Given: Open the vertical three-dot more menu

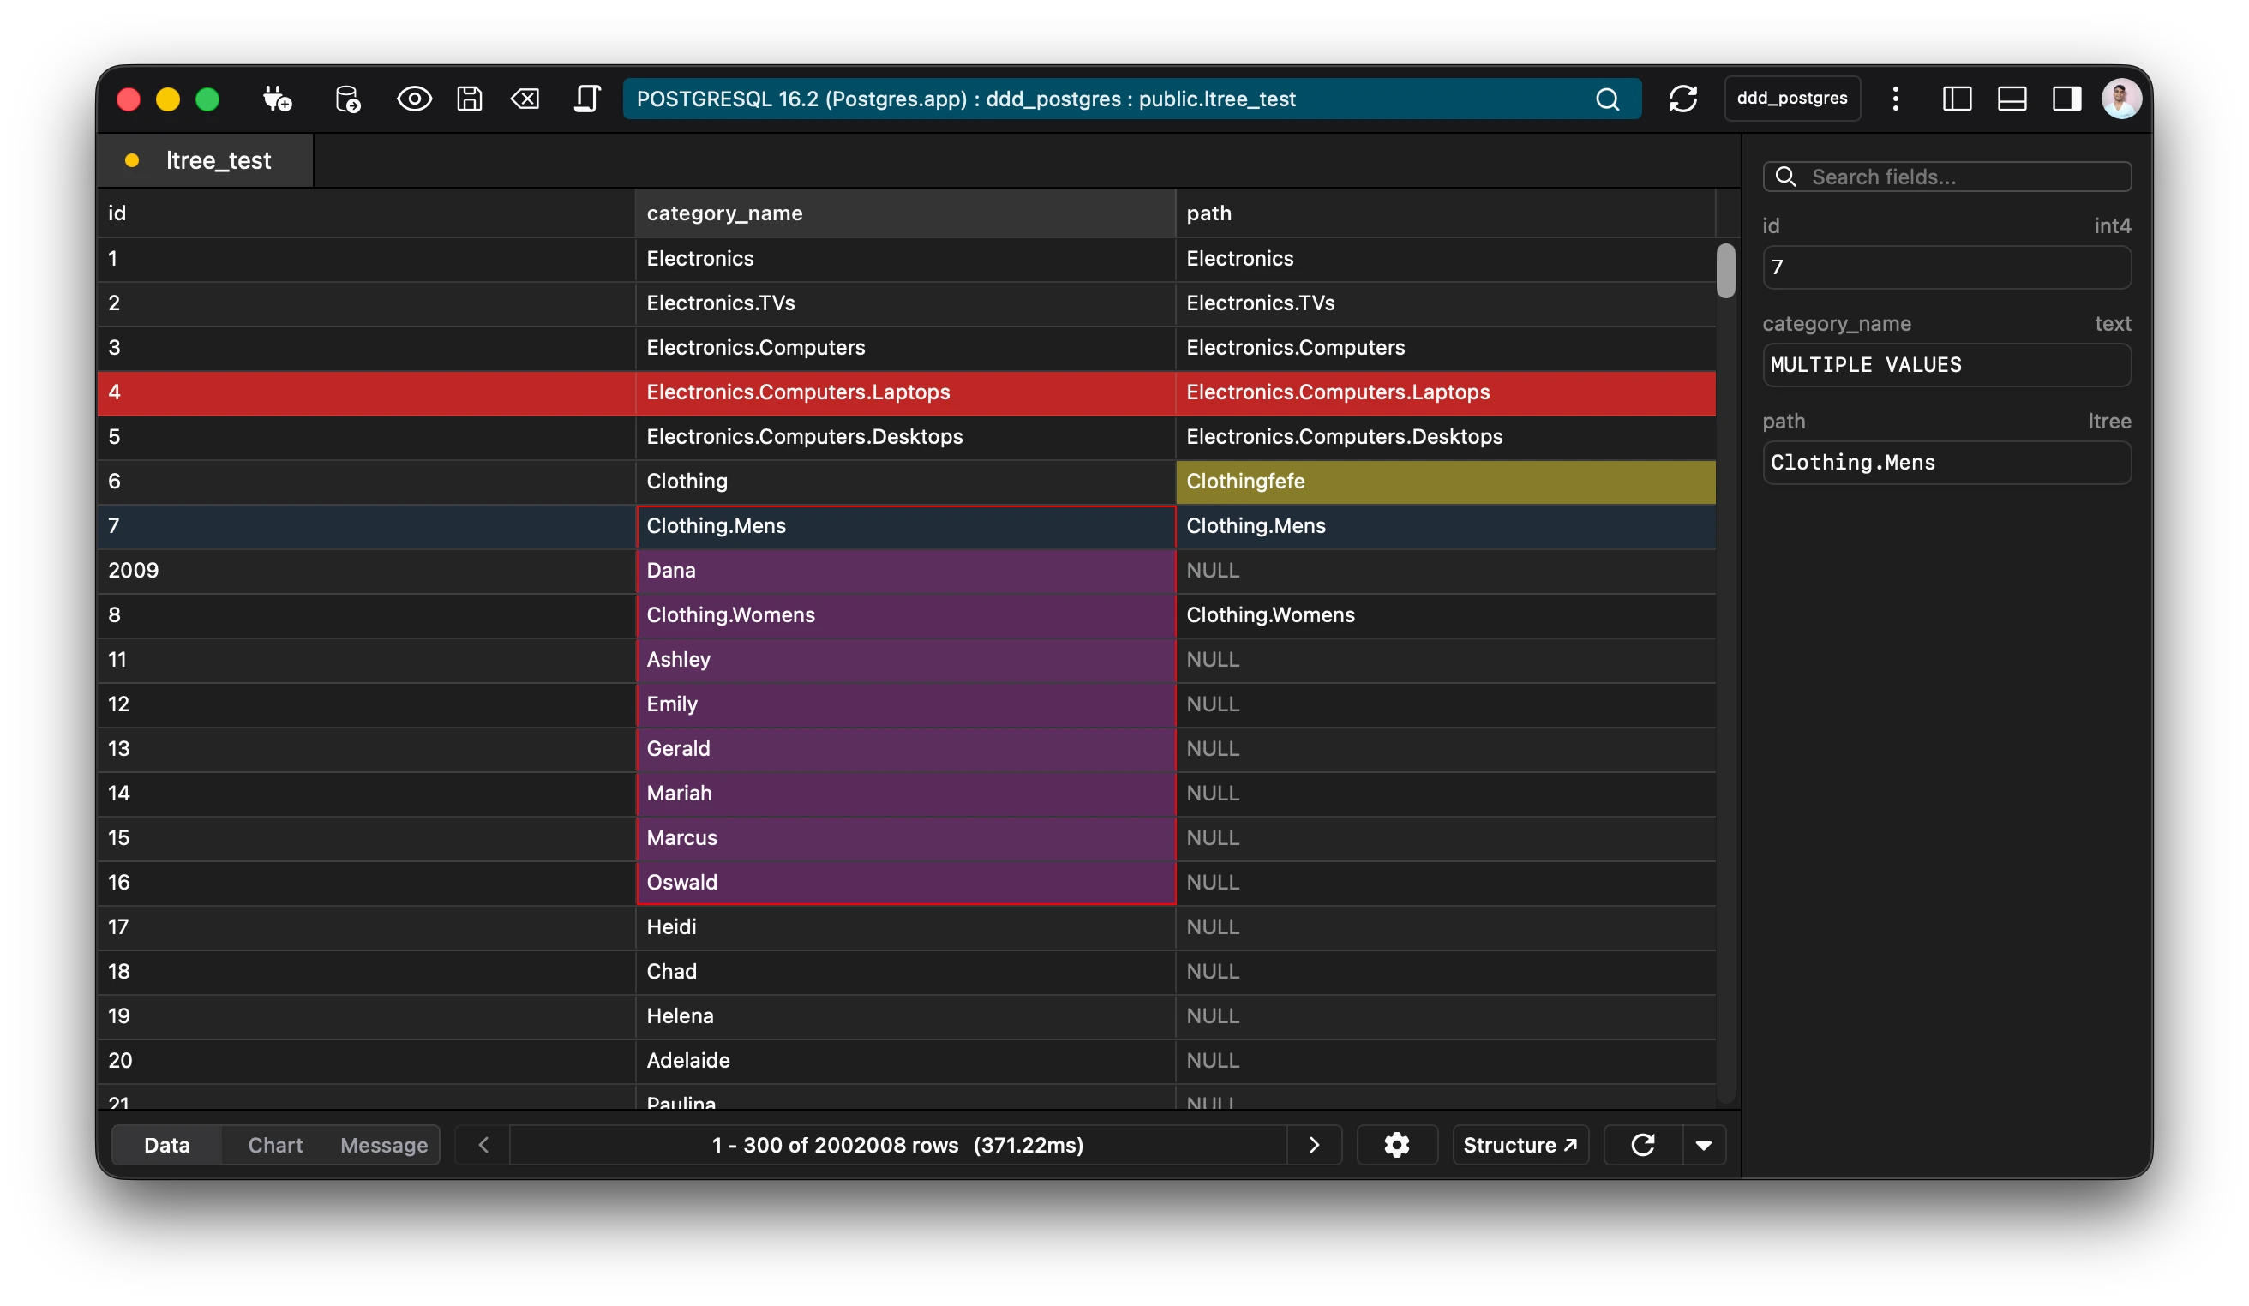Looking at the screenshot, I should [x=1896, y=99].
